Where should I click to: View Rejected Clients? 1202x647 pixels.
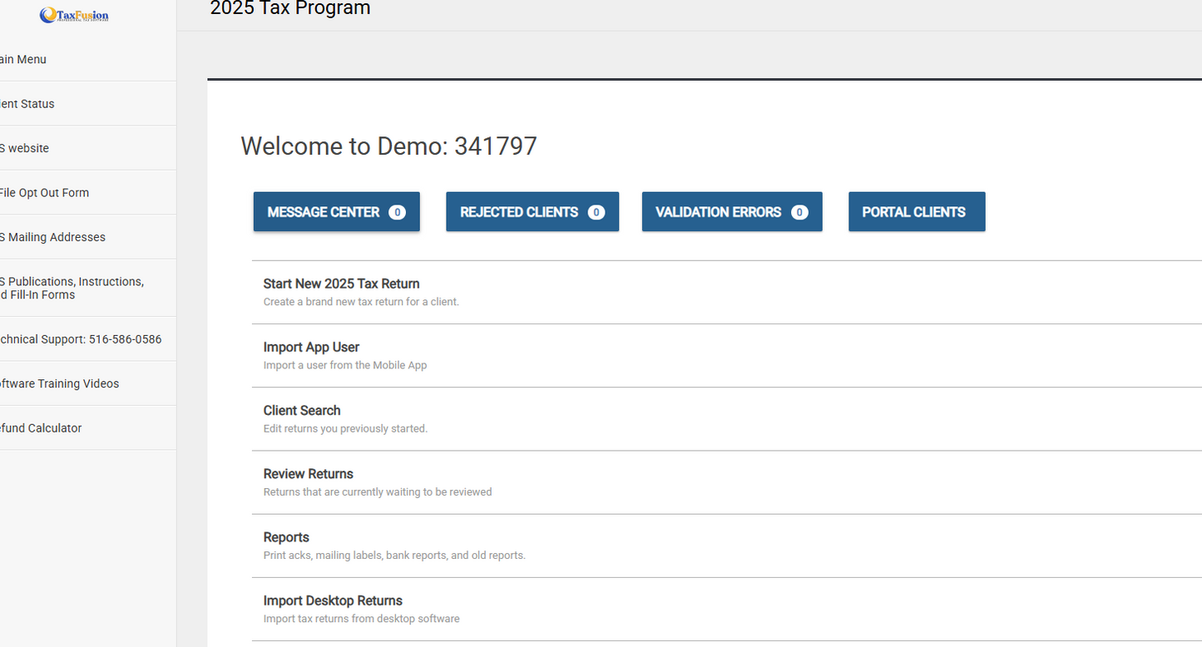coord(532,212)
